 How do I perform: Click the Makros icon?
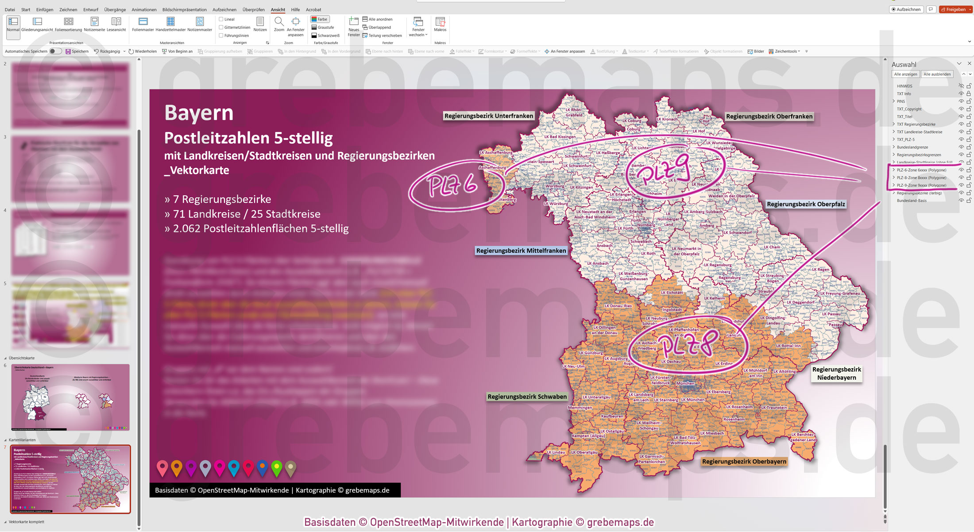pos(440,25)
